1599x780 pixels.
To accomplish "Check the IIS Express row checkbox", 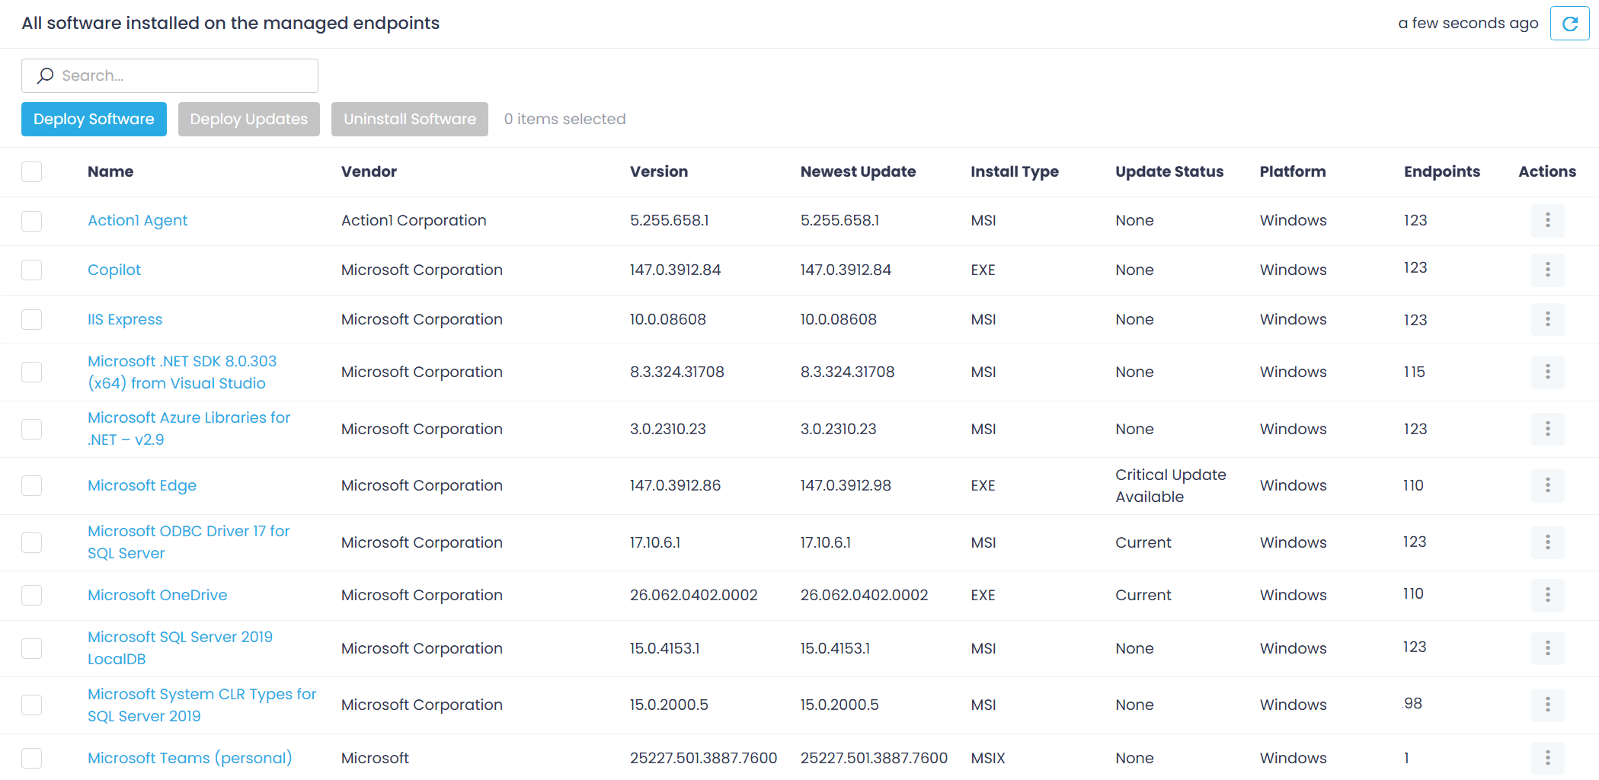I will pyautogui.click(x=32, y=319).
